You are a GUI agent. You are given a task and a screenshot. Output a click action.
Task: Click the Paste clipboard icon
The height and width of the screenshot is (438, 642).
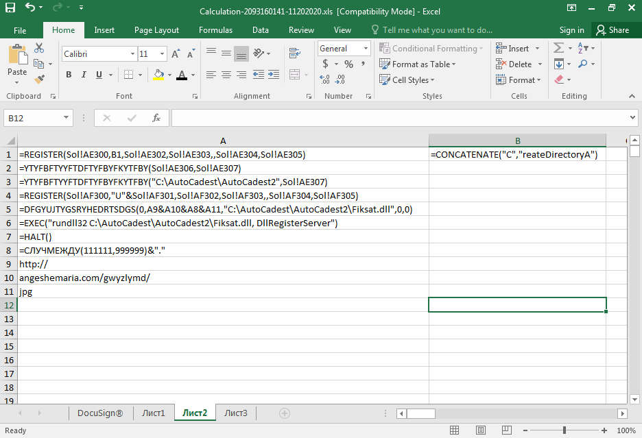[x=17, y=54]
